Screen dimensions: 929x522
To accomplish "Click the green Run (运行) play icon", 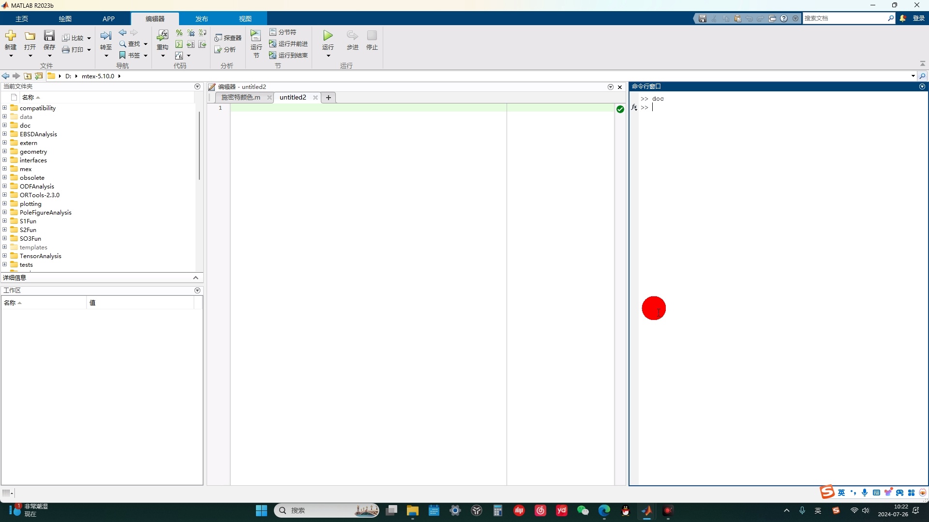I will click(x=328, y=36).
